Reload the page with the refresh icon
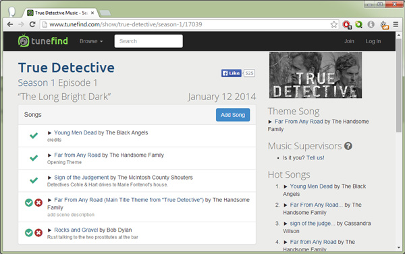 (x=32, y=24)
